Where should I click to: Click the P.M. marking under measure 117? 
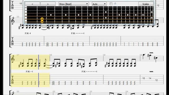29,72
